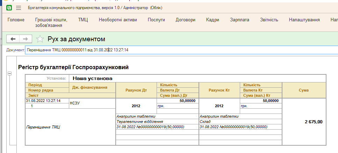Click the Документ input field

coord(181,50)
